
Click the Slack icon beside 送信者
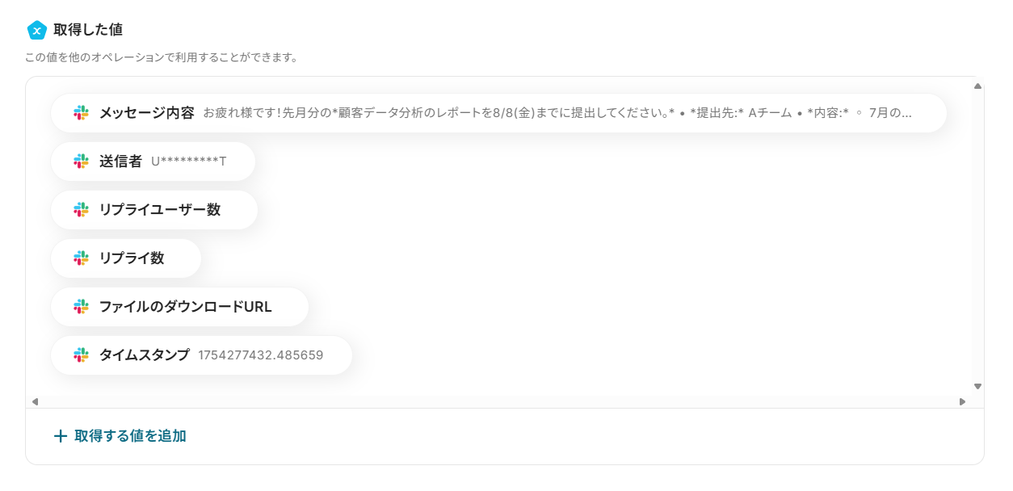(x=81, y=162)
